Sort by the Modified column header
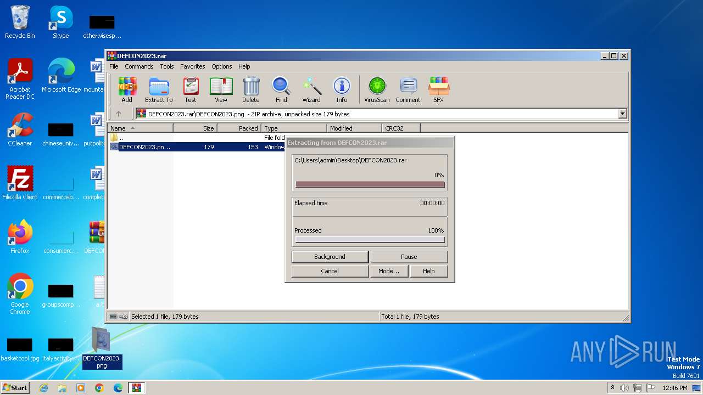 pos(354,128)
